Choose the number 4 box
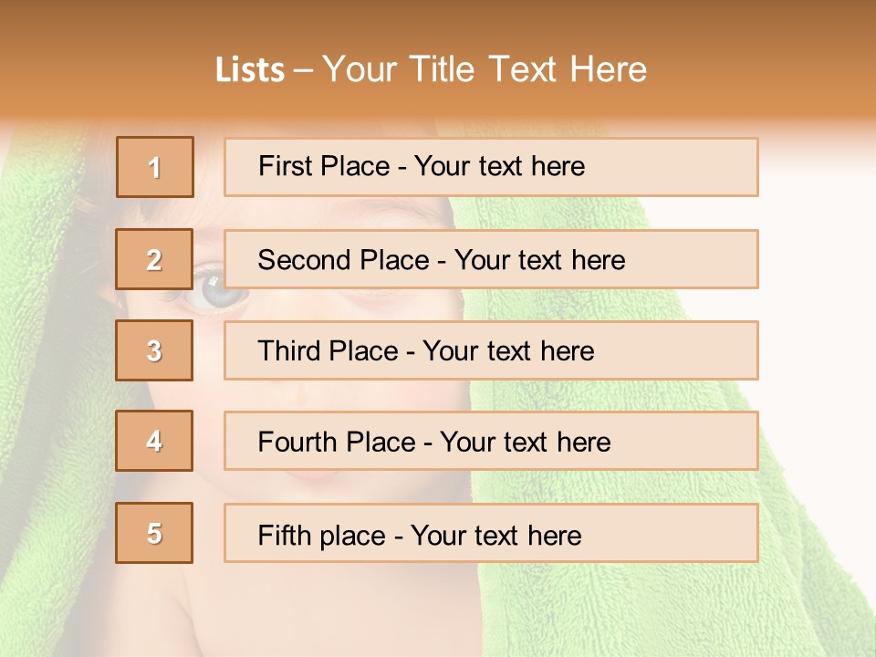Screen dimensions: 876x657 coord(154,441)
